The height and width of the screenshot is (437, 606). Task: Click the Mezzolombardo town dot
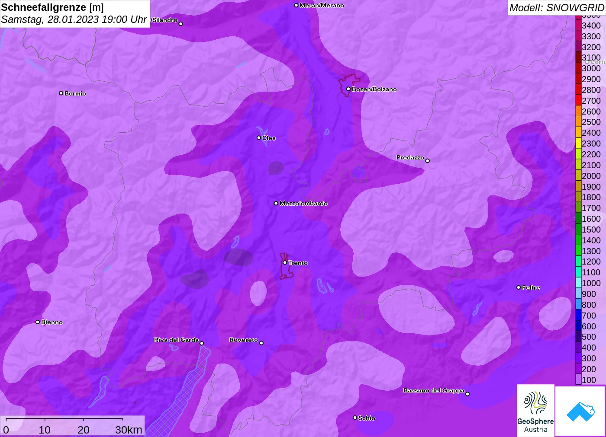[x=276, y=203]
